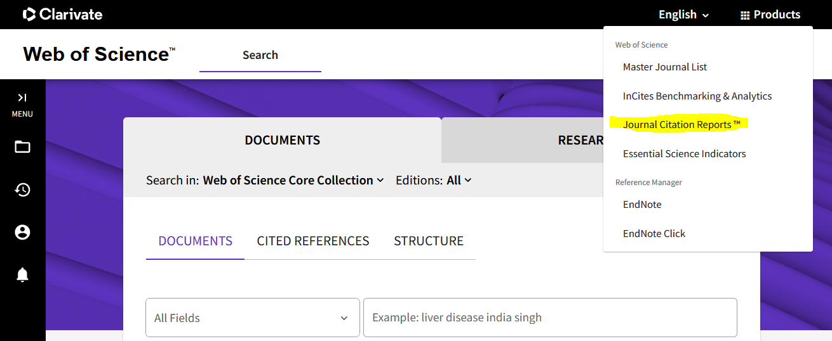Expand the left sidebar menu arrow
832x341 pixels.
[22, 98]
